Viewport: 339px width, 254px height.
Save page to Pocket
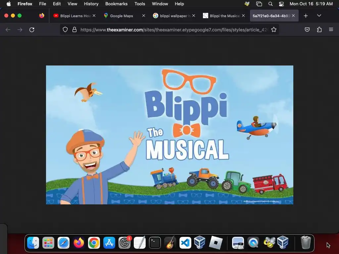click(x=307, y=29)
